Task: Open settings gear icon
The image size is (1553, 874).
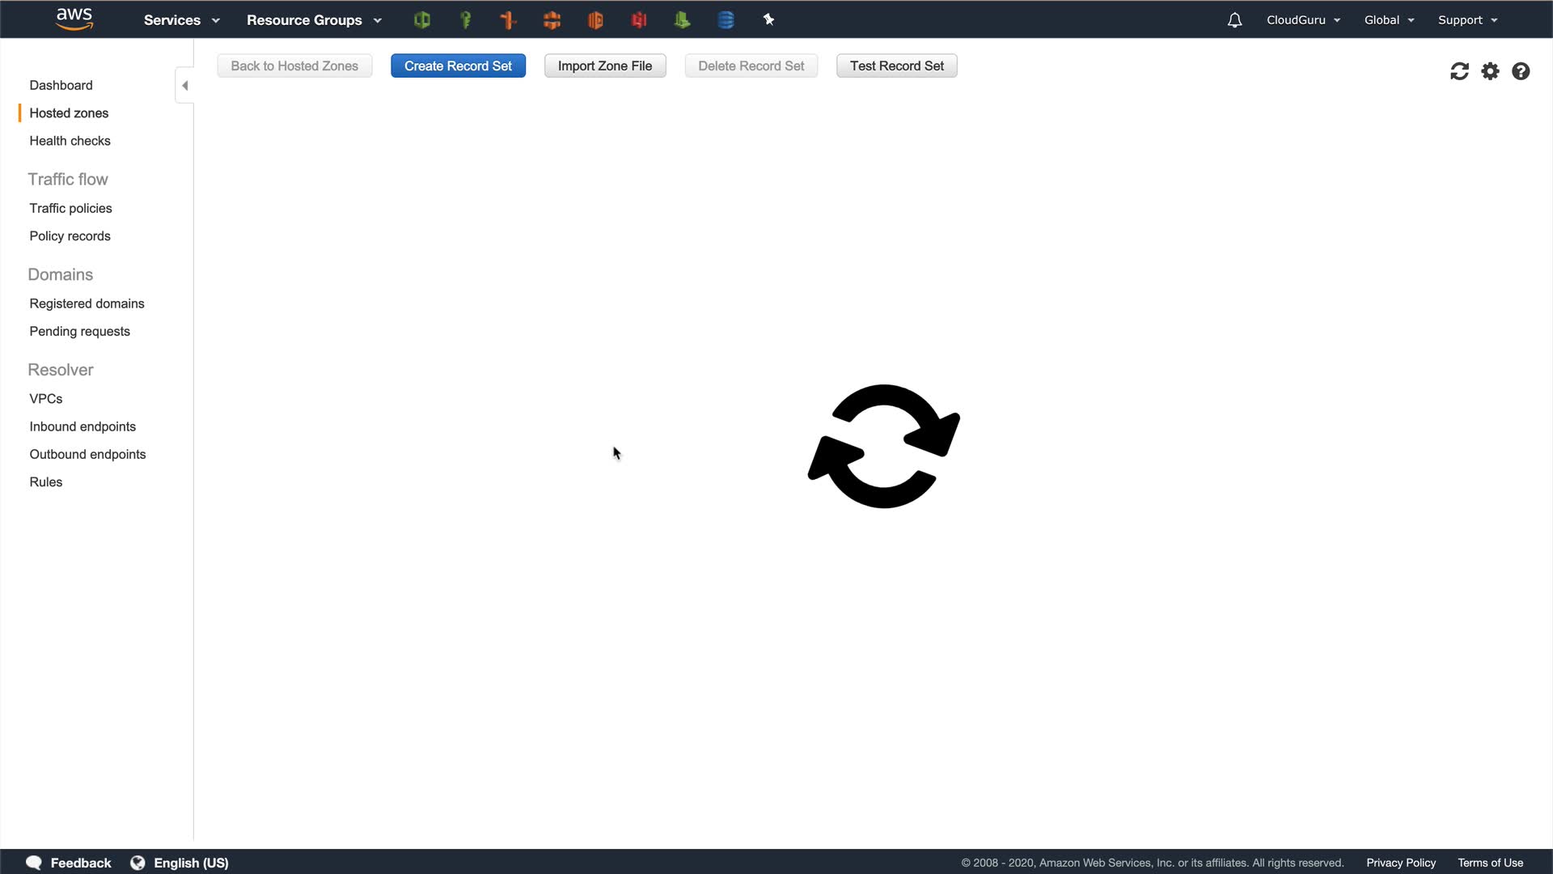Action: (1490, 71)
